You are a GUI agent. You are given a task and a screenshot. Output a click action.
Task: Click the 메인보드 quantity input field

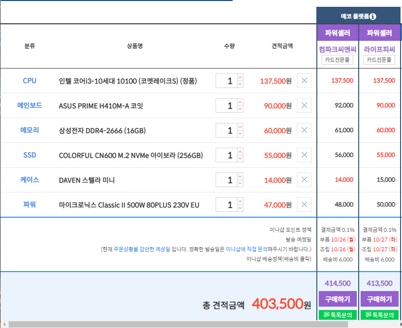coord(226,105)
